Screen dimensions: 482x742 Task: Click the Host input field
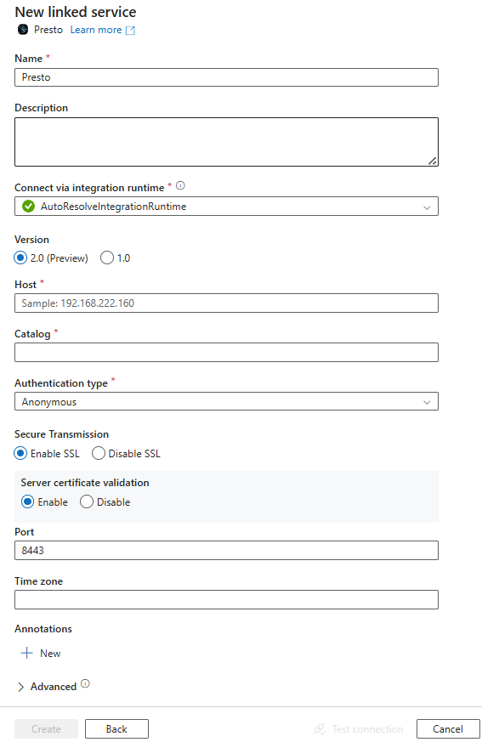[226, 303]
